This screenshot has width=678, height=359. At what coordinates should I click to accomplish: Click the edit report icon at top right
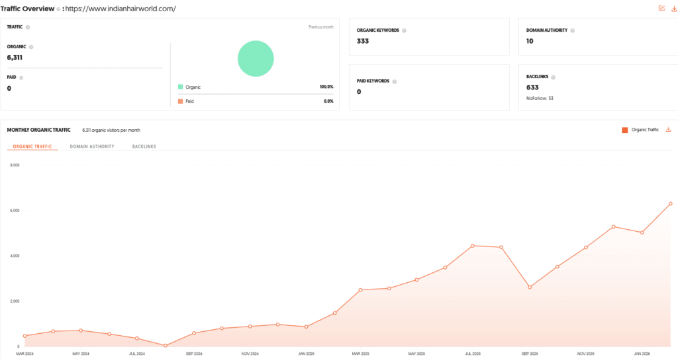click(661, 9)
